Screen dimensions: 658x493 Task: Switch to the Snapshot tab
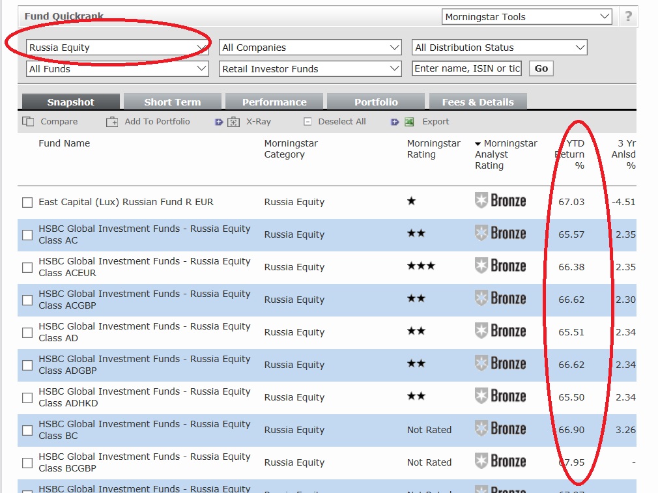click(x=71, y=102)
